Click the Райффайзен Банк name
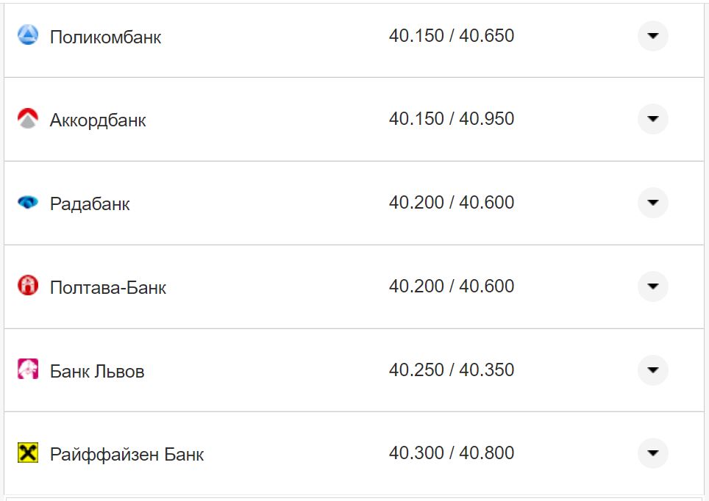 point(127,455)
